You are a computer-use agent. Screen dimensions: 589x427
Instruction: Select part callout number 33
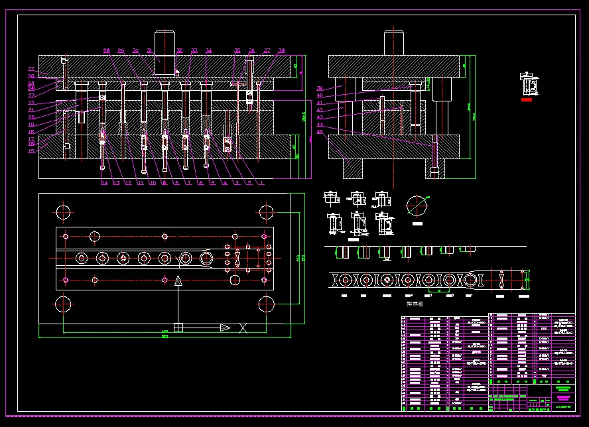pos(194,50)
